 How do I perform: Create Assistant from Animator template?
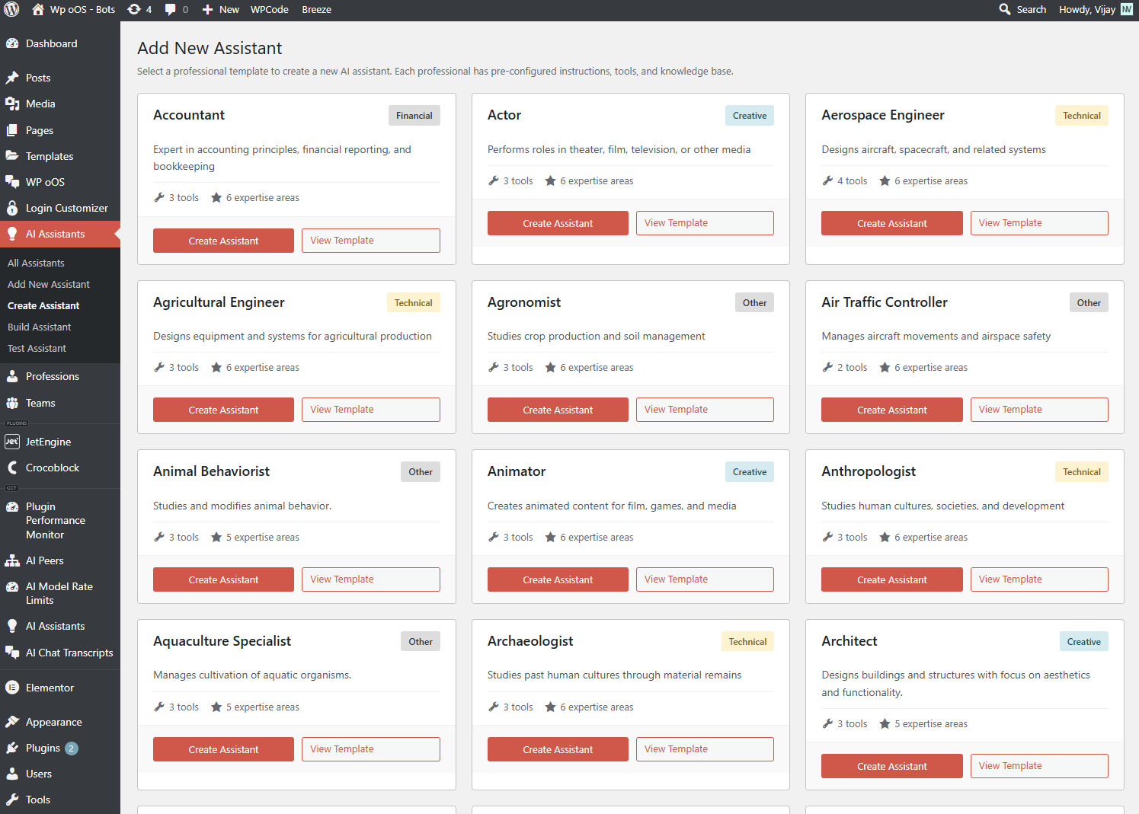tap(558, 579)
